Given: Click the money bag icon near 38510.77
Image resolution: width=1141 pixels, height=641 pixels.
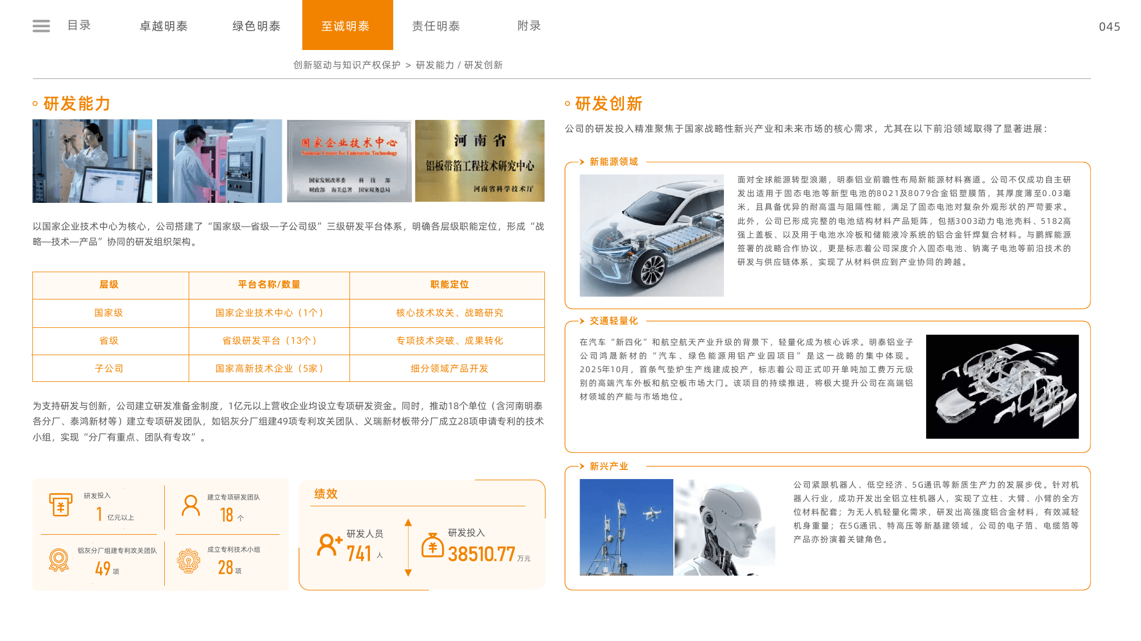Looking at the screenshot, I should coord(432,545).
